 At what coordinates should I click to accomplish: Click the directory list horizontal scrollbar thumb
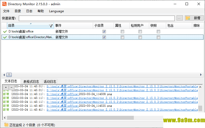click(x=9, y=75)
